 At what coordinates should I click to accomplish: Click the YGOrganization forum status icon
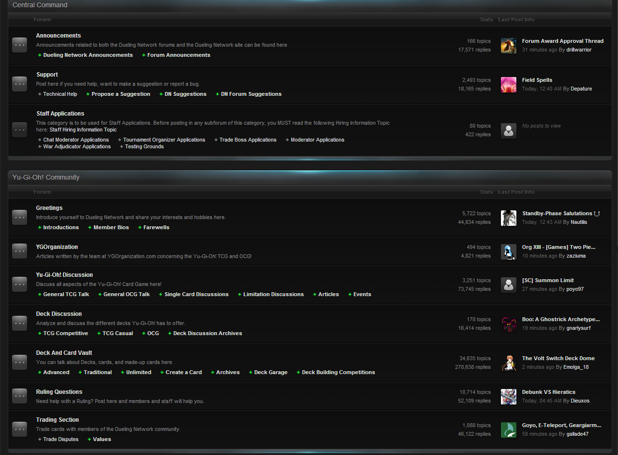point(20,251)
